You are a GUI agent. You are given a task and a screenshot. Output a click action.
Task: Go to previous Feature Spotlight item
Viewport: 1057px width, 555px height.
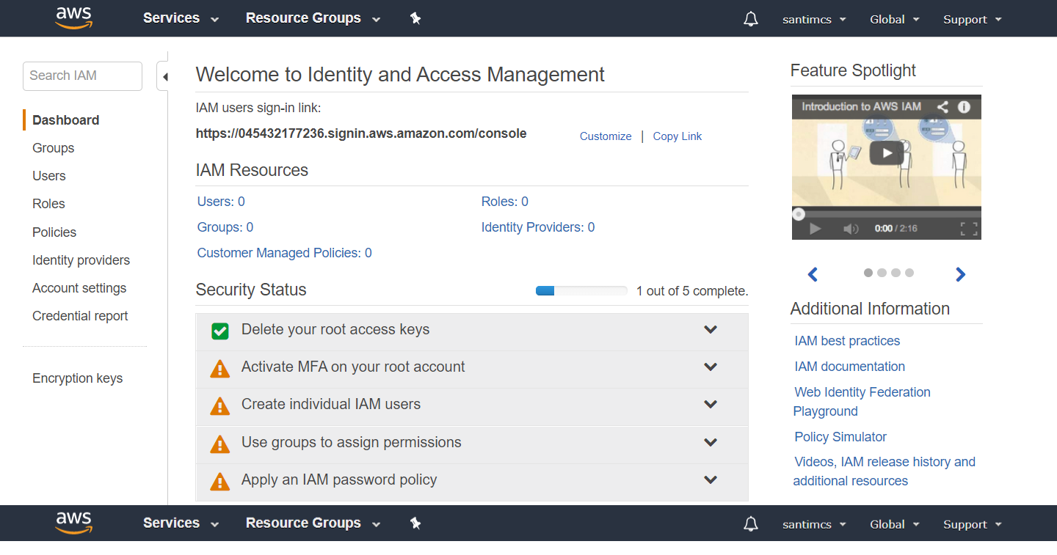(x=813, y=274)
